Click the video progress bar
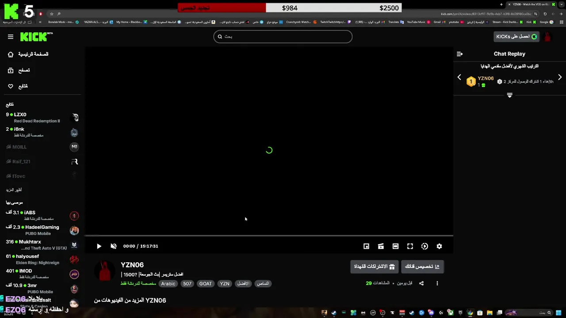The height and width of the screenshot is (318, 566). [269, 236]
